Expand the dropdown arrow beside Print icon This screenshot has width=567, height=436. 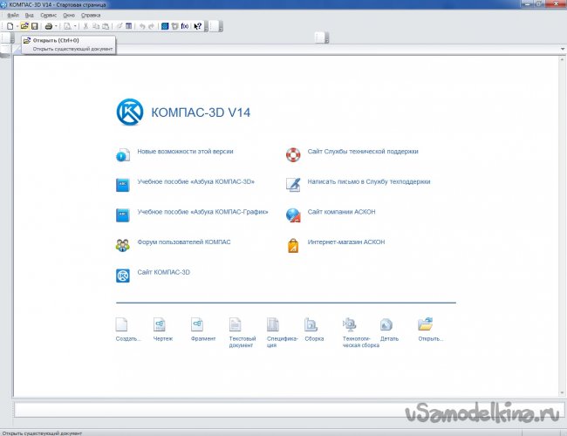coord(57,27)
